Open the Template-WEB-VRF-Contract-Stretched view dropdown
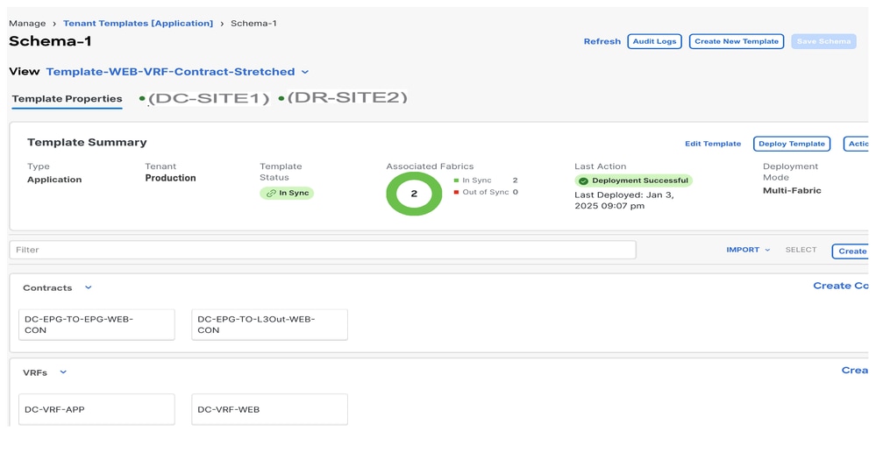The image size is (876, 467). coord(177,72)
